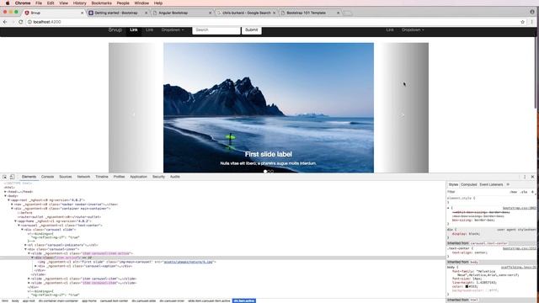539x303 pixels.
Task: Switch to the Computed styles tab
Action: [x=469, y=184]
